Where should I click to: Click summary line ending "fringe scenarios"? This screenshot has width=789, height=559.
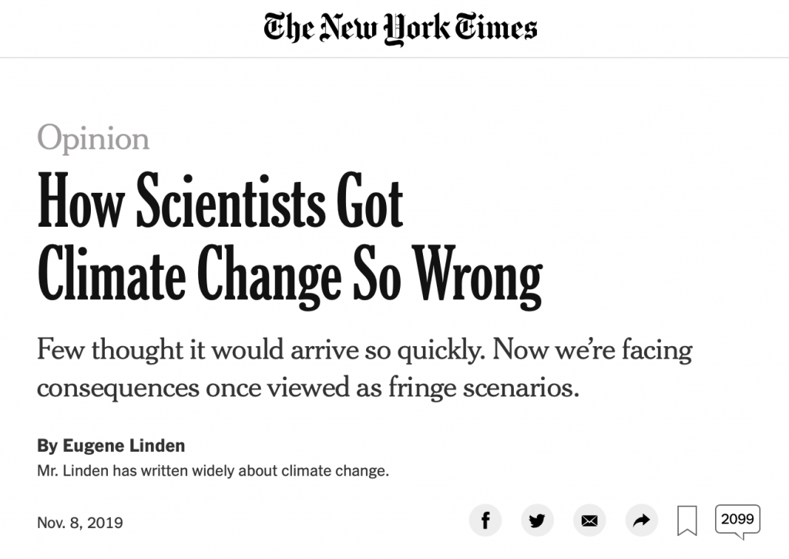tap(308, 388)
